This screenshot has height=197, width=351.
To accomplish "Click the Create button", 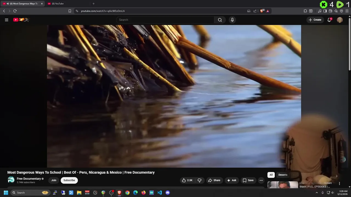I will [x=315, y=20].
